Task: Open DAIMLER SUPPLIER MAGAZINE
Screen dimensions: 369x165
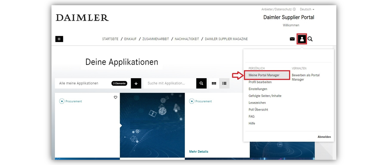Action: pyautogui.click(x=226, y=39)
